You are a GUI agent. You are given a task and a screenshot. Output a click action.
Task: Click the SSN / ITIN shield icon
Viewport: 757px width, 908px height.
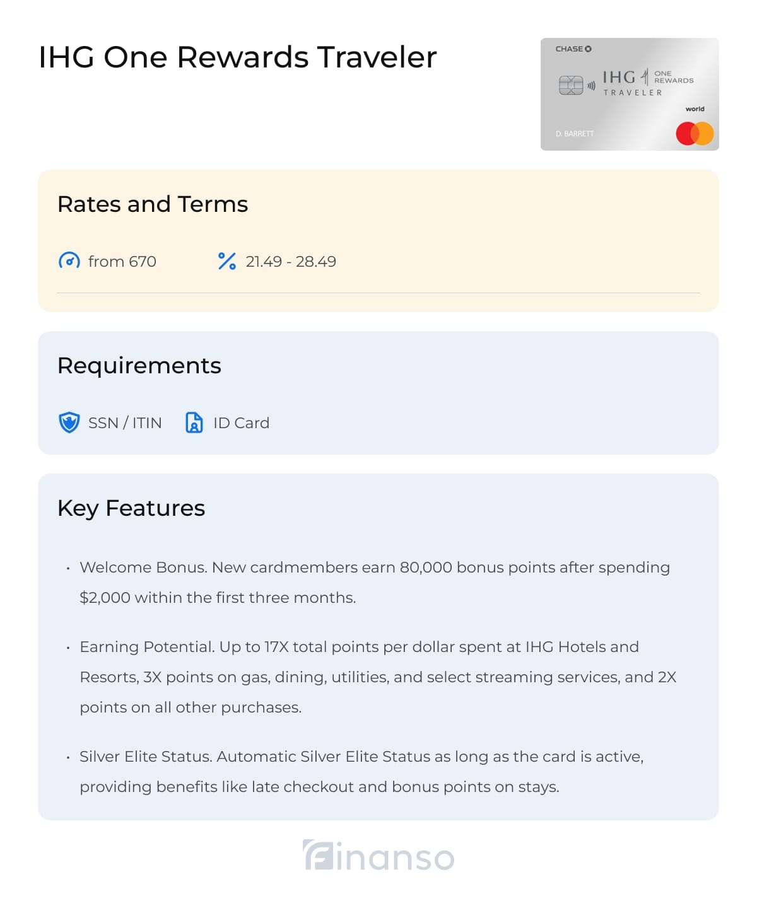pyautogui.click(x=69, y=422)
